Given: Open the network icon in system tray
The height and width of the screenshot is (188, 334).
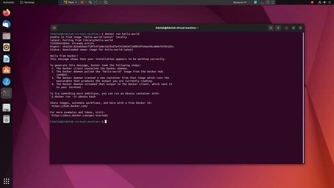Looking at the screenshot, I should (x=320, y=2).
